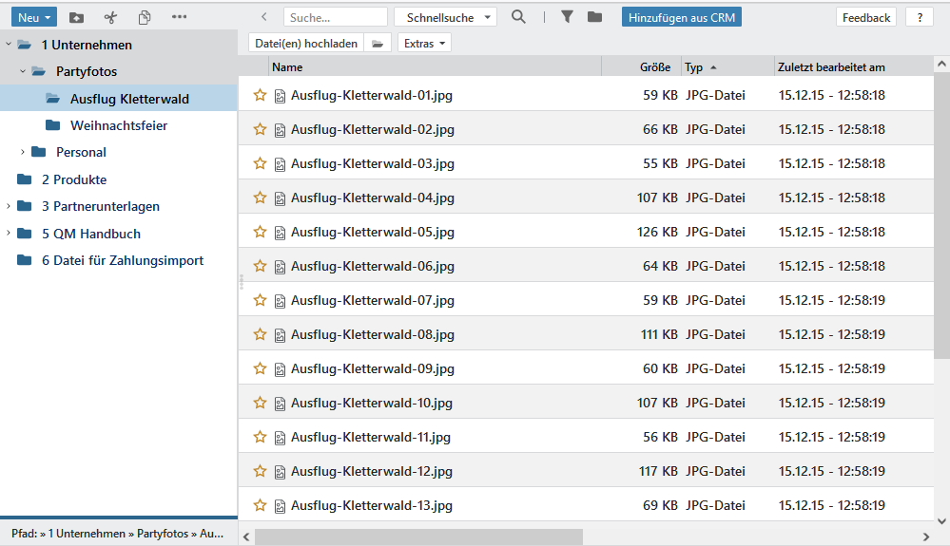Open the Extras menu
Screen dimensions: 950x546
(424, 44)
